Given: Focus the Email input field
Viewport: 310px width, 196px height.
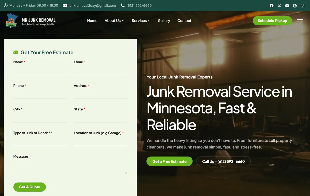Looking at the screenshot, I should tap(100, 70).
